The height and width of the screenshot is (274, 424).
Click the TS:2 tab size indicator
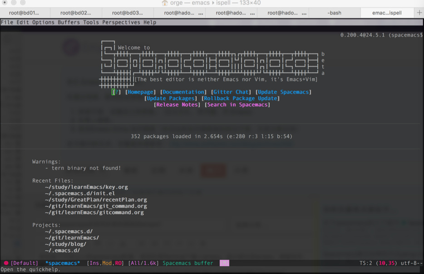click(365, 263)
